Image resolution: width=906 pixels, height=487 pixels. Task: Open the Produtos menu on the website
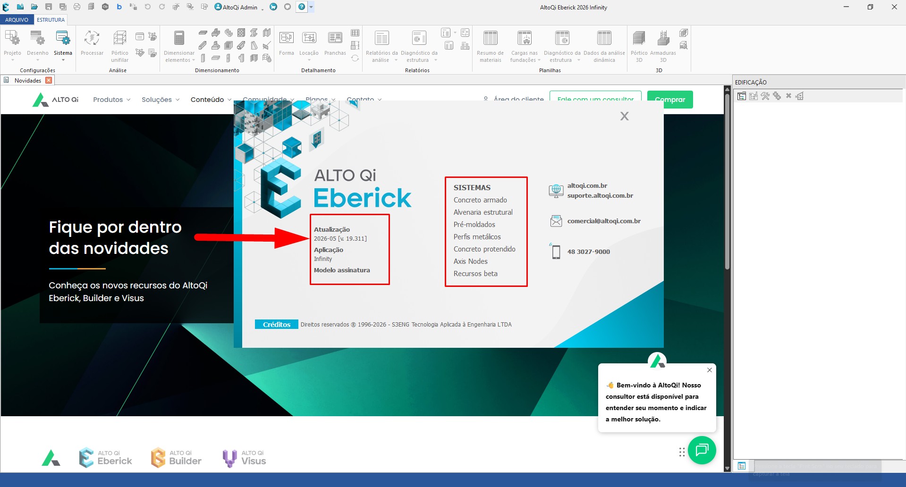[x=111, y=100]
